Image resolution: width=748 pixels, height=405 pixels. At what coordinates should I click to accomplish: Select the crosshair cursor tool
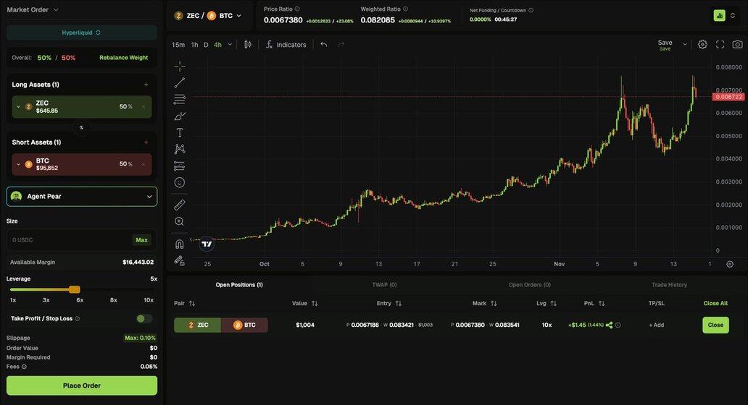click(x=179, y=66)
